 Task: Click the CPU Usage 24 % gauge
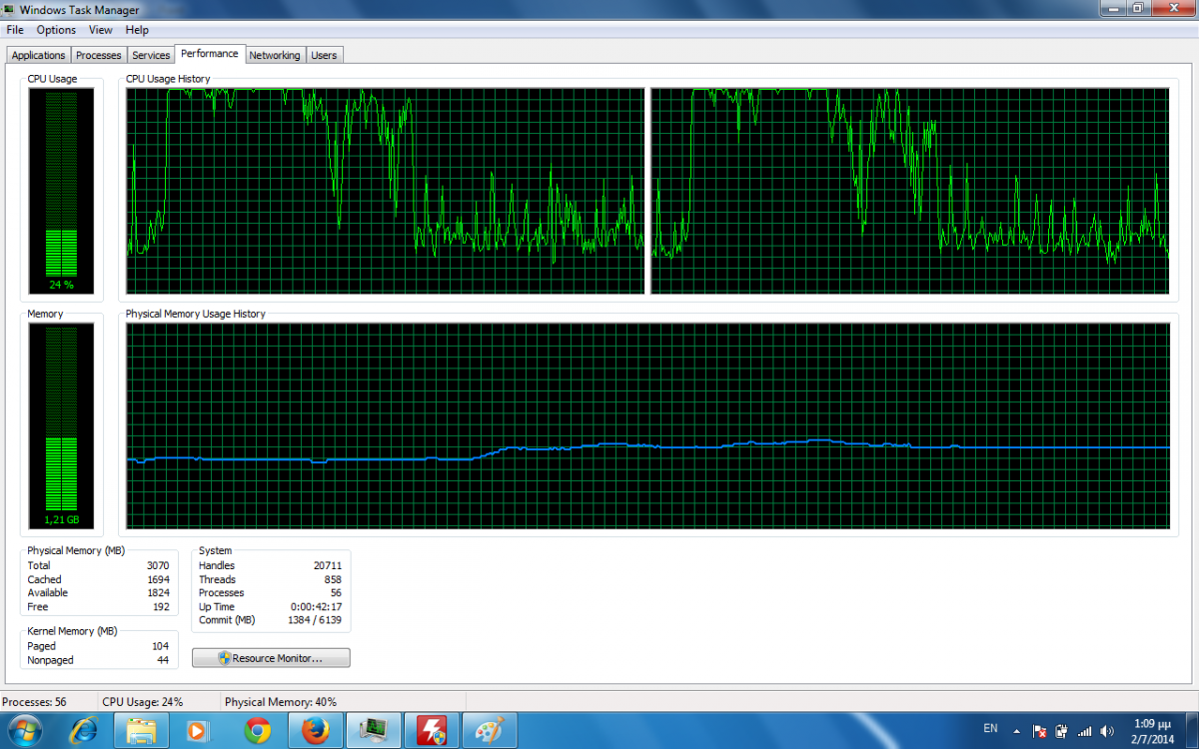coord(61,191)
